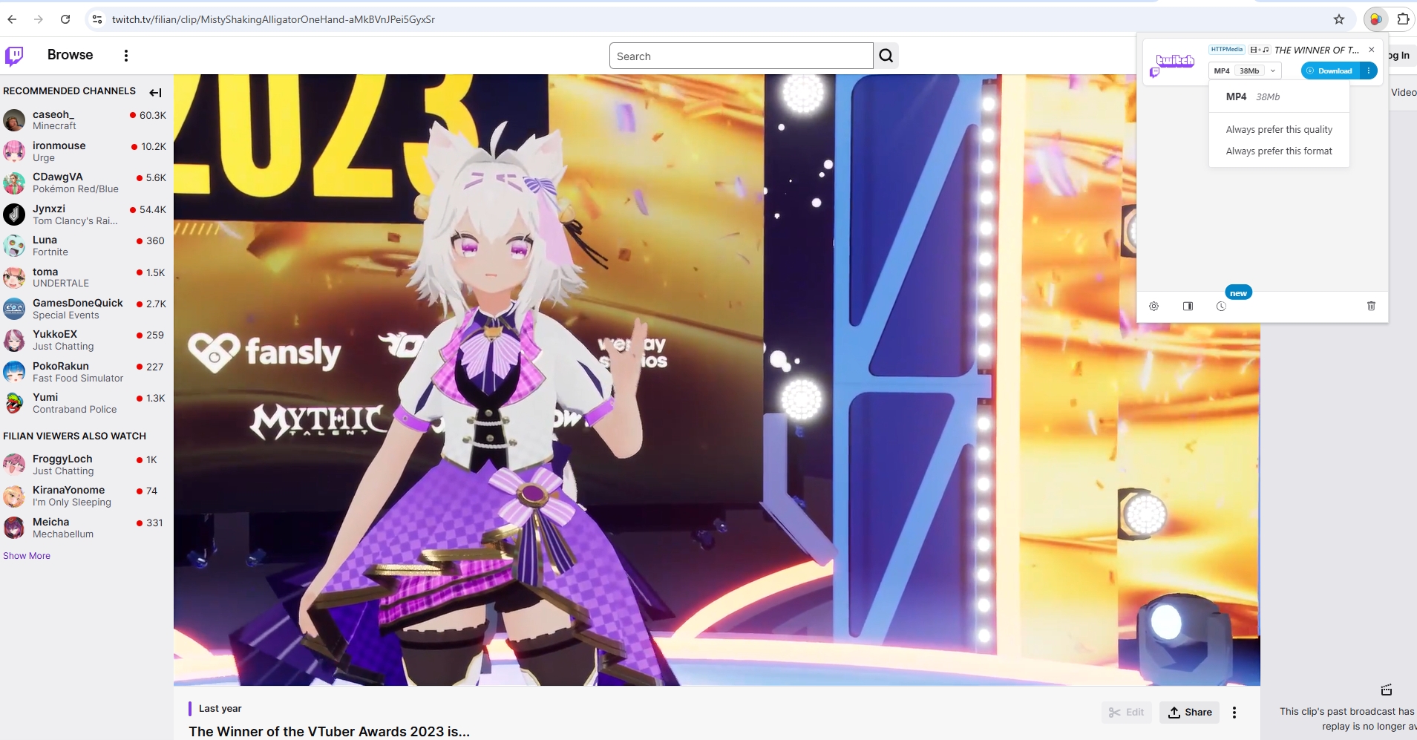Viewport: 1417px width, 740px height.
Task: Open GamesDoneQuick channel avatar
Action: (14, 309)
